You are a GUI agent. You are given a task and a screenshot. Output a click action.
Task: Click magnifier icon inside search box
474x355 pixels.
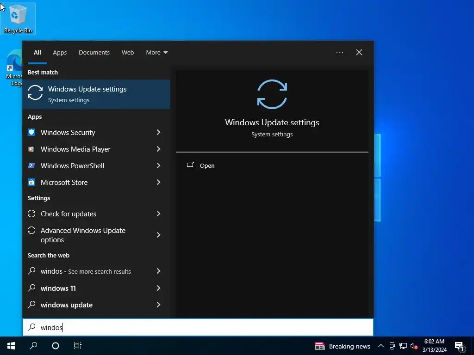pyautogui.click(x=32, y=327)
